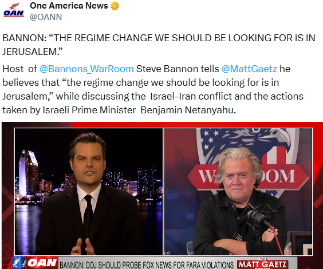Viewport: 323px width, 269px height.
Task: Click the illuminated skyscraper in the left background
Action: click(28, 173)
